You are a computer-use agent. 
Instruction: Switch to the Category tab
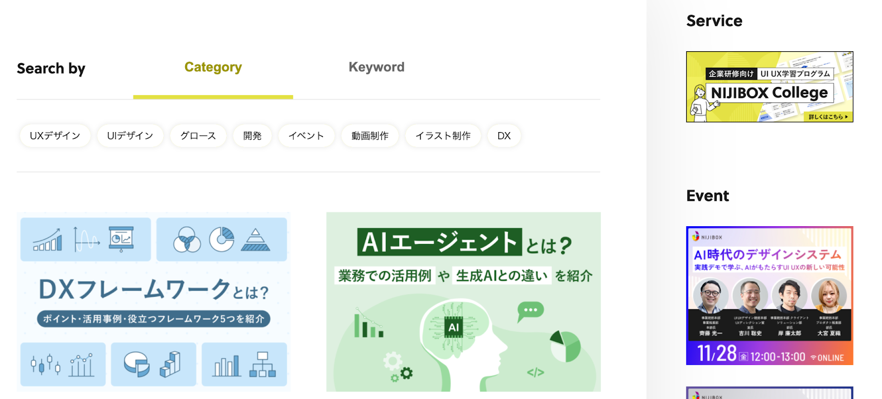213,68
